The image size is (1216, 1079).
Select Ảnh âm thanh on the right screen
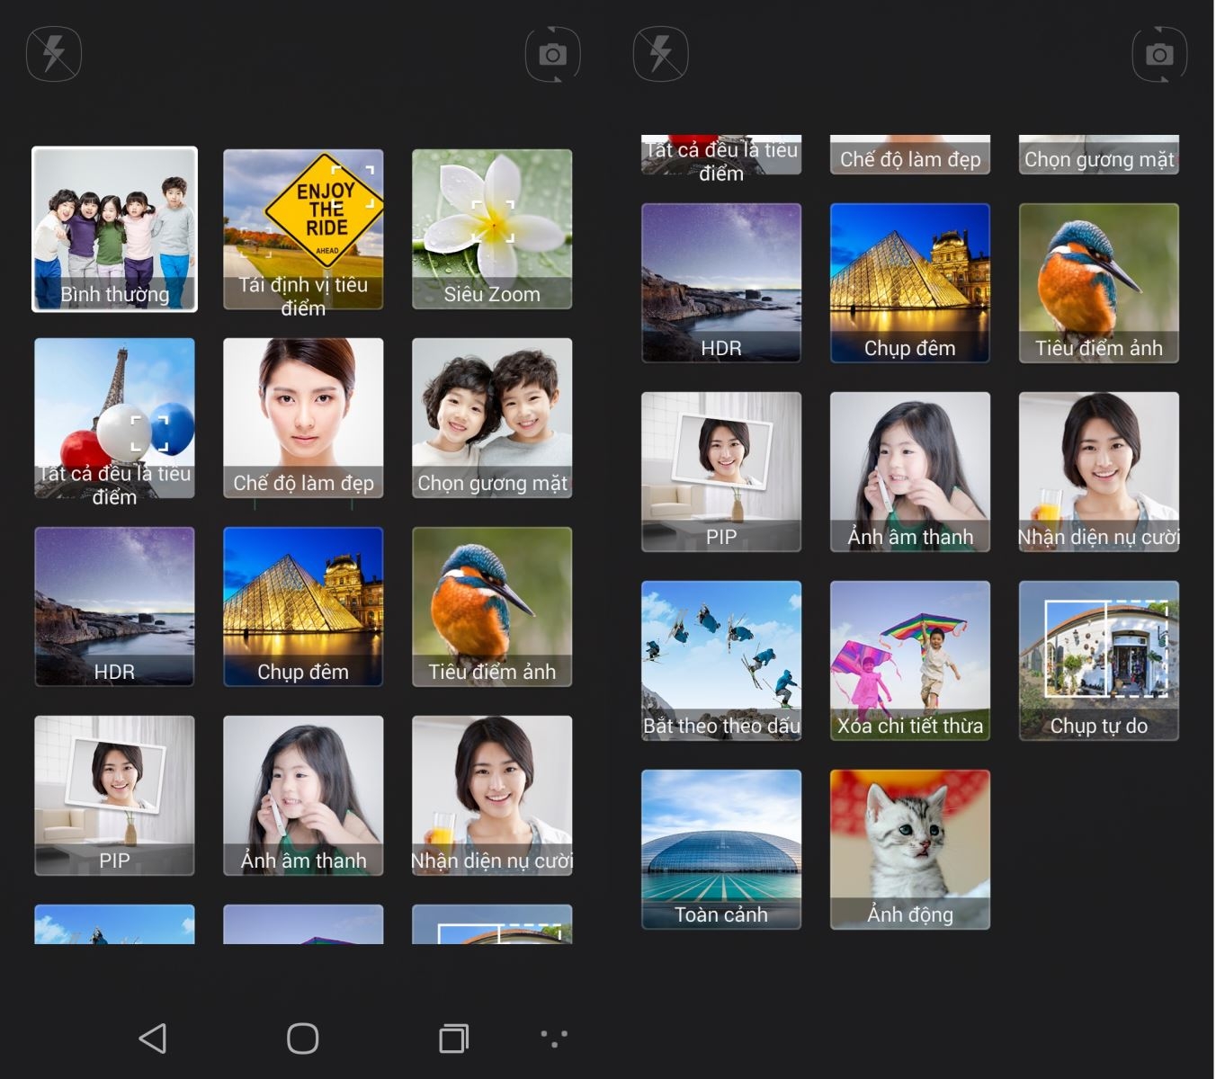[910, 472]
